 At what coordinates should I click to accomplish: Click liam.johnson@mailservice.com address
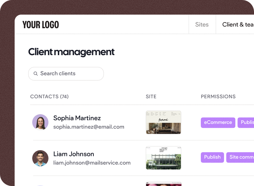point(92,163)
